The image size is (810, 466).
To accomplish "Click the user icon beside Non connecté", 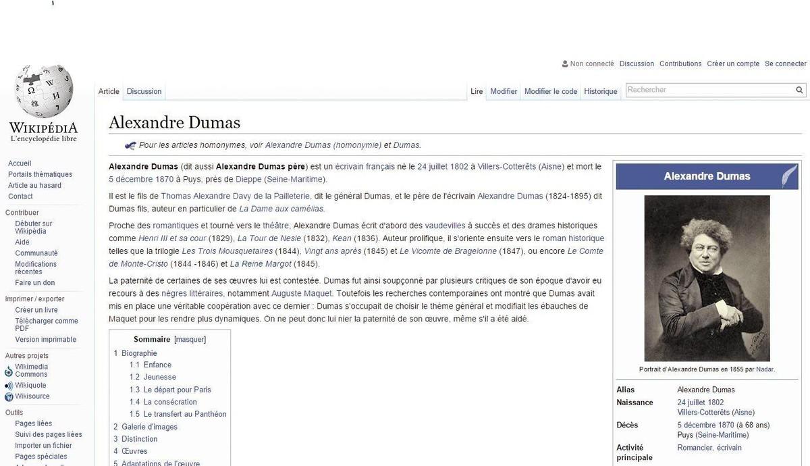I will (565, 64).
